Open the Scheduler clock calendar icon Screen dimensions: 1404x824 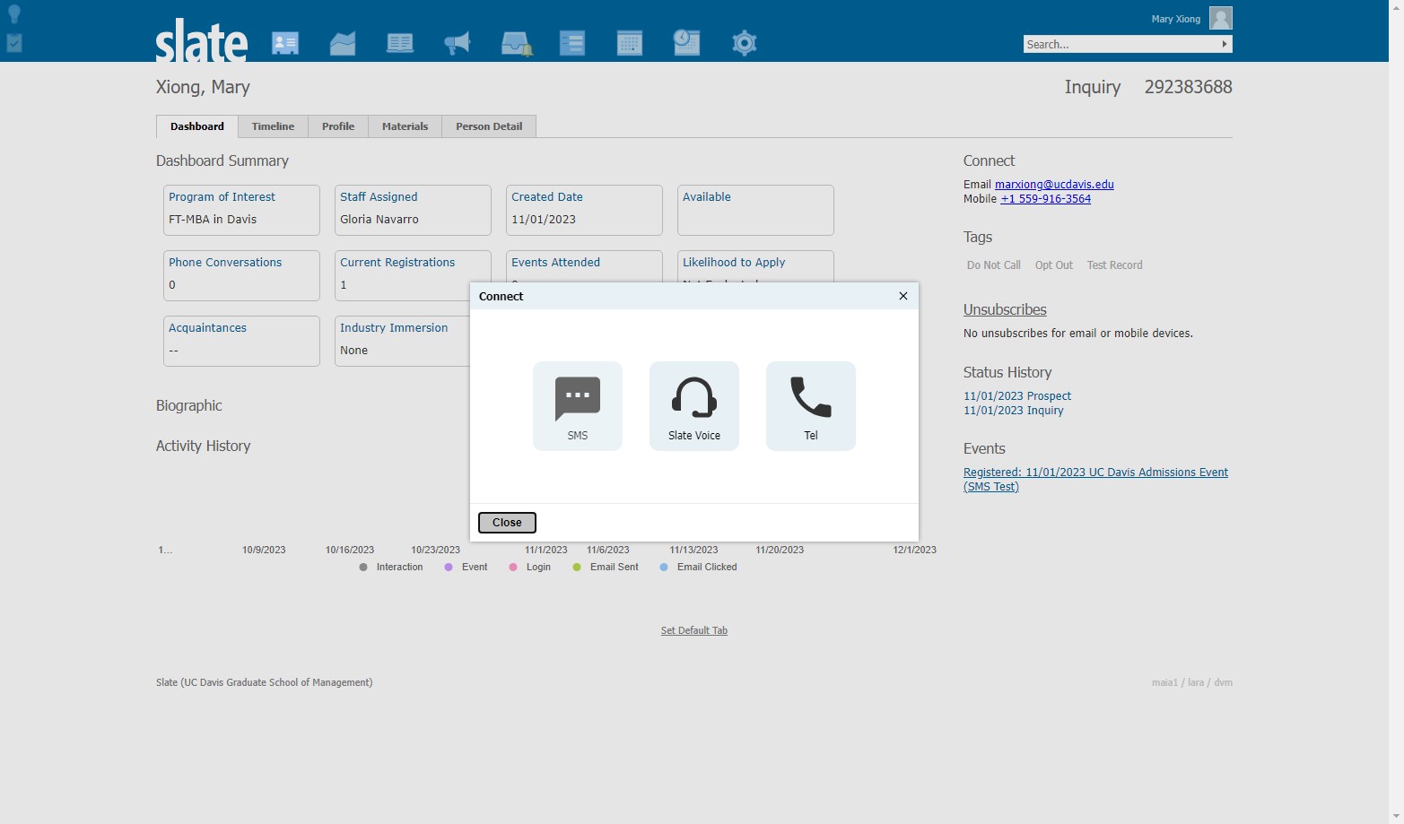[686, 42]
